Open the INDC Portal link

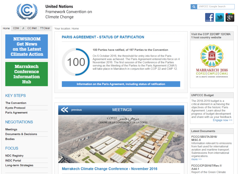pyautogui.click(x=13, y=161)
